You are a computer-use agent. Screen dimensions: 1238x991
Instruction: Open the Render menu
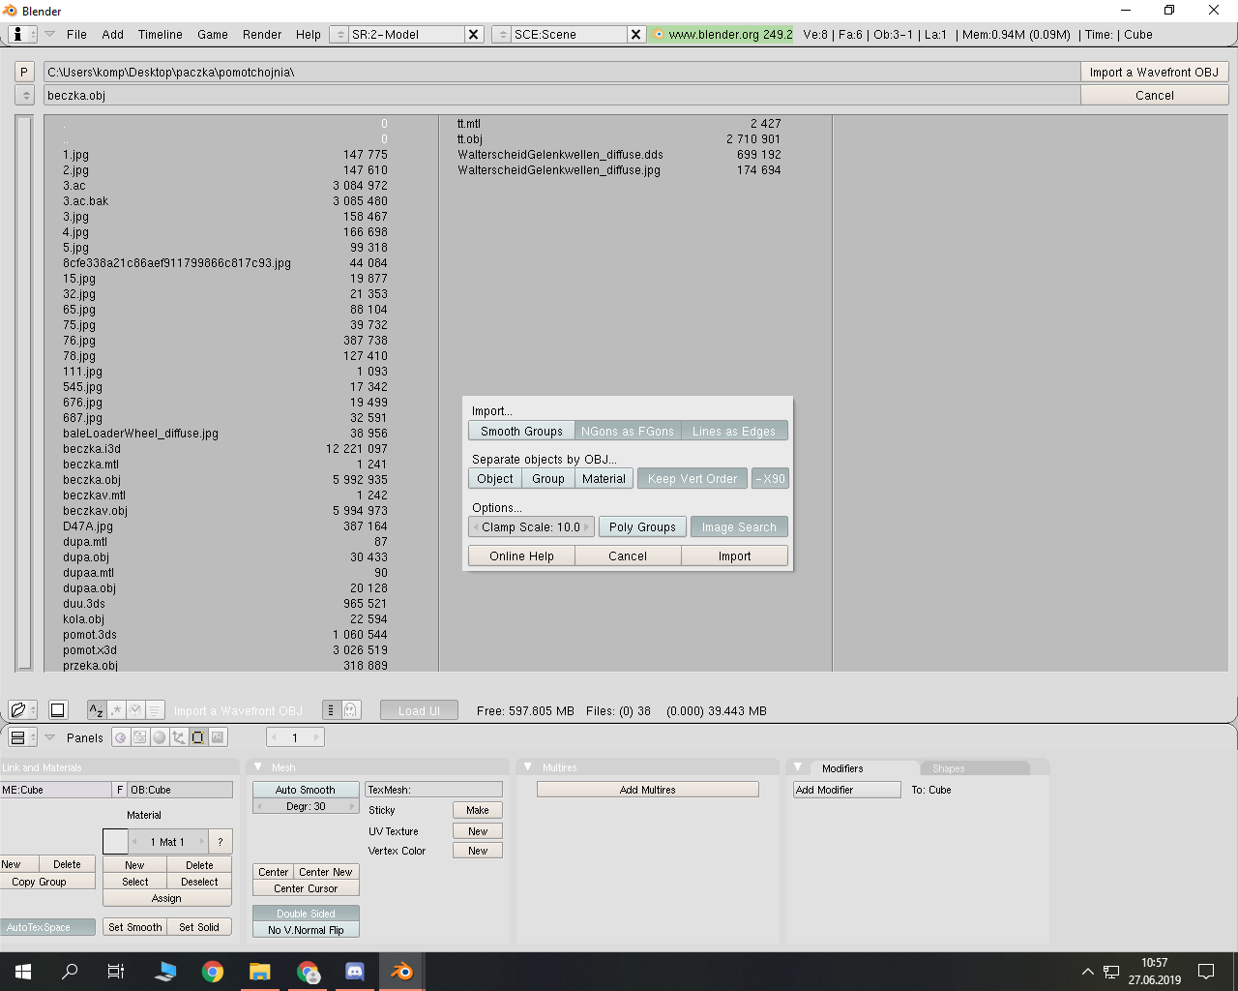pos(262,34)
